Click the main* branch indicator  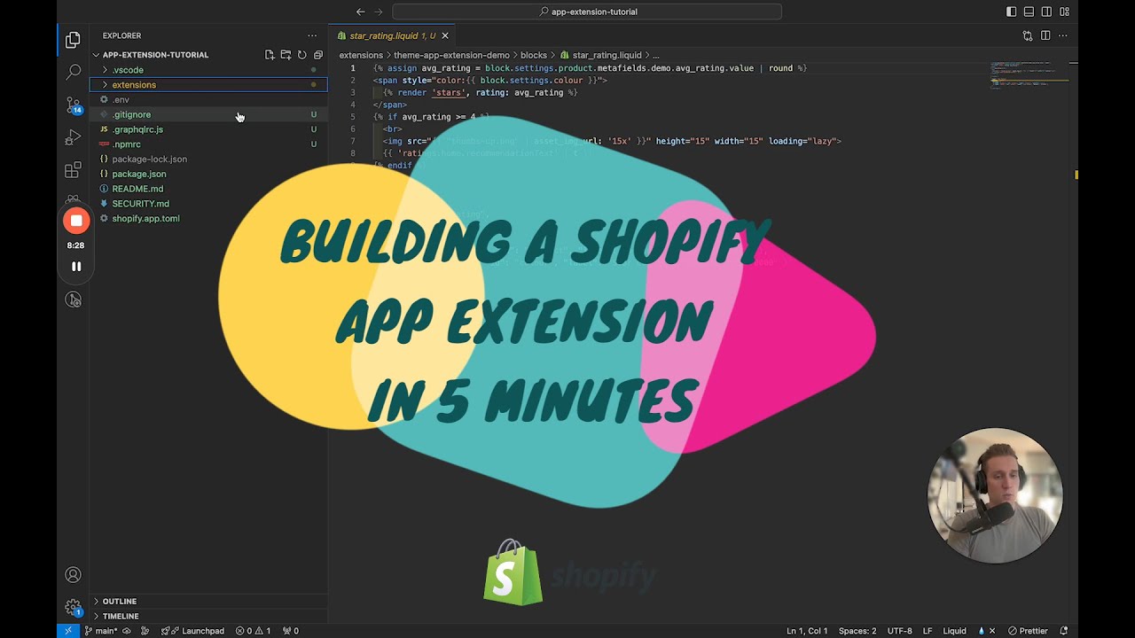pos(101,631)
